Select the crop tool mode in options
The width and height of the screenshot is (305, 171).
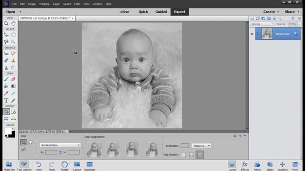click(23, 142)
